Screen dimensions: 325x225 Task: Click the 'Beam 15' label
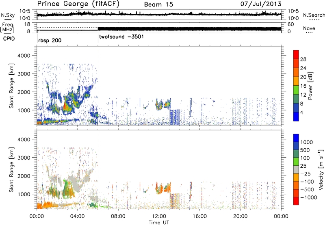coord(158,4)
